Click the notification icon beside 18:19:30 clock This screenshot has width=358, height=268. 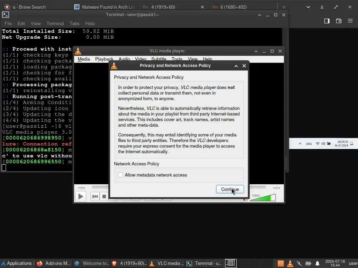[352, 143]
